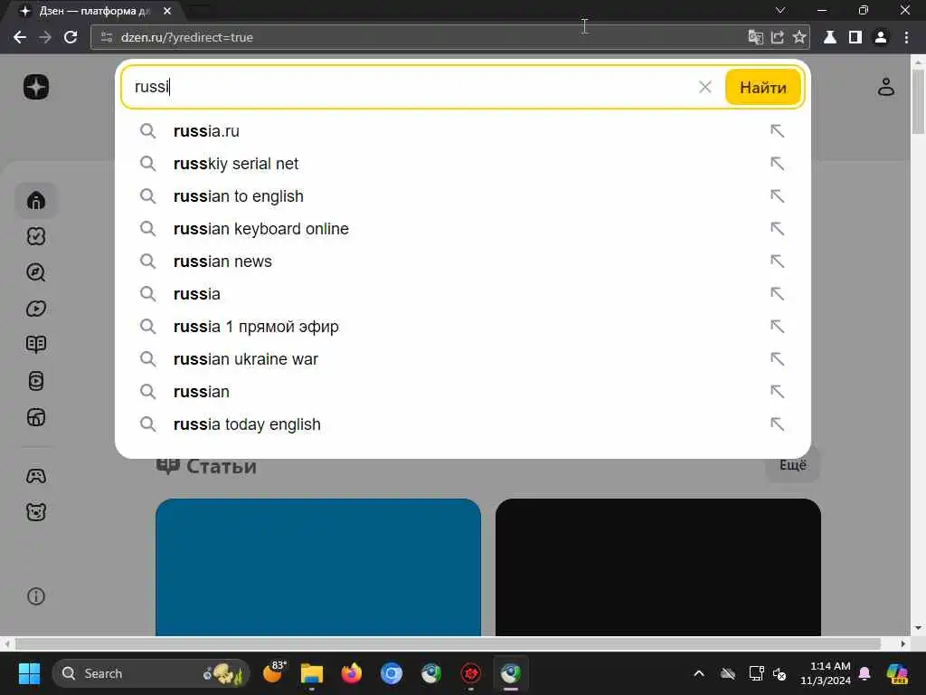Open the explore compass sidebar icon
The image size is (926, 695).
click(36, 272)
